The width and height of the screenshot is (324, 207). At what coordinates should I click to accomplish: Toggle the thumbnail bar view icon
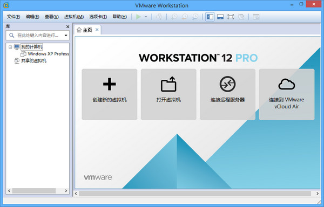pyautogui.click(x=220, y=17)
